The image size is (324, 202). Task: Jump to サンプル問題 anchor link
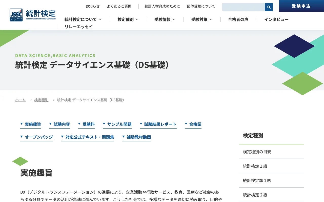117,124
